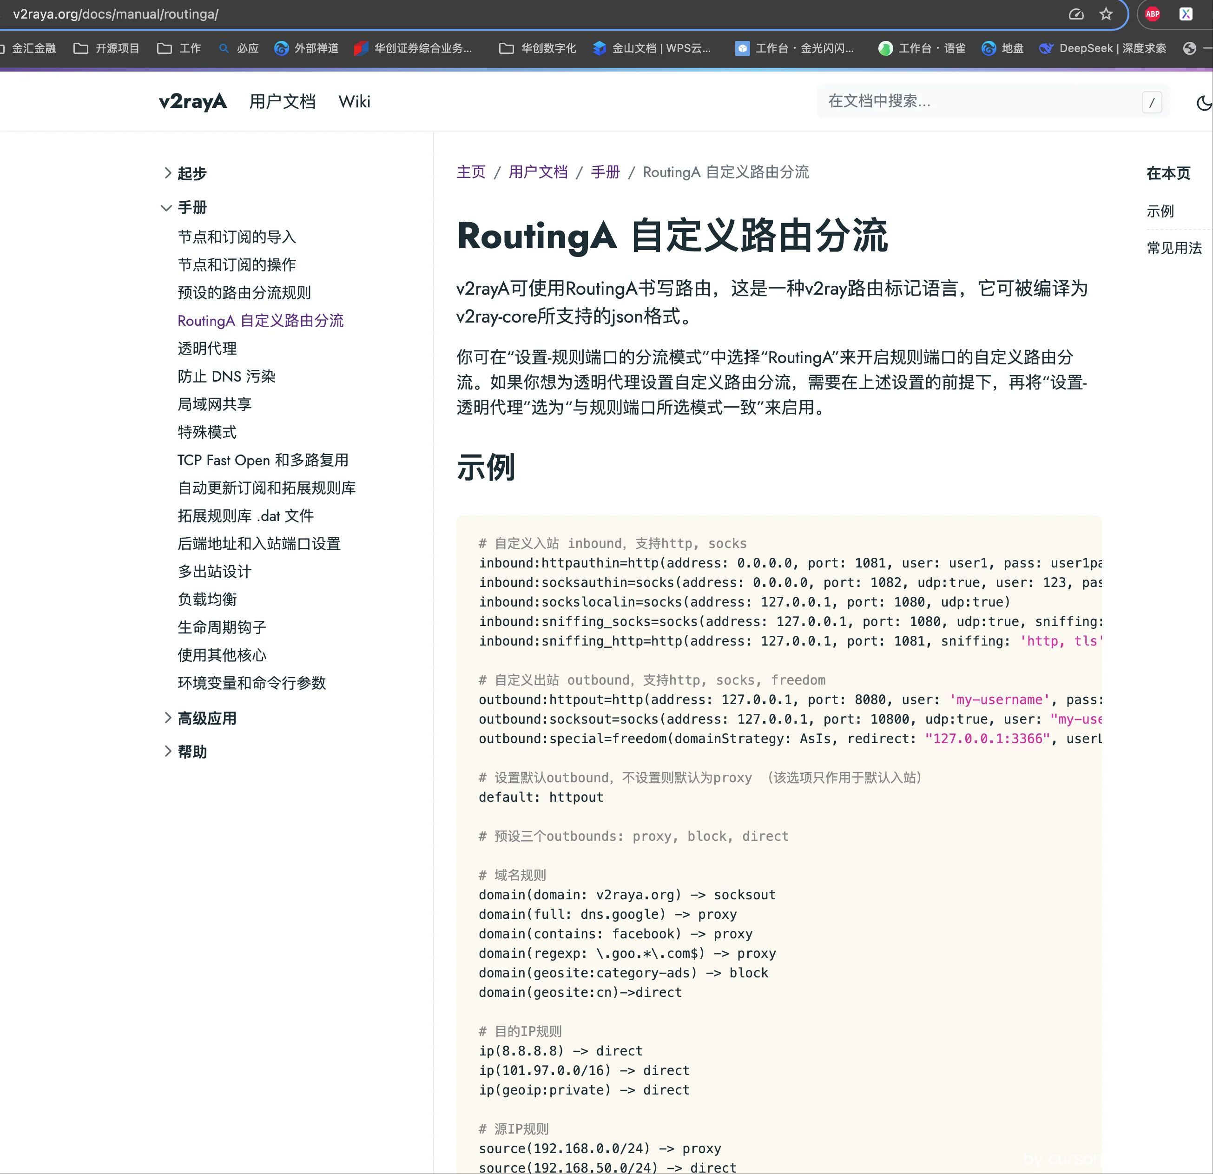Screen dimensions: 1213x1174
Task: Open the 必应 bookmark
Action: pos(239,48)
